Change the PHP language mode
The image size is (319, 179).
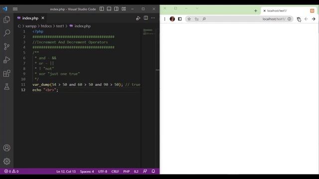pos(126,172)
